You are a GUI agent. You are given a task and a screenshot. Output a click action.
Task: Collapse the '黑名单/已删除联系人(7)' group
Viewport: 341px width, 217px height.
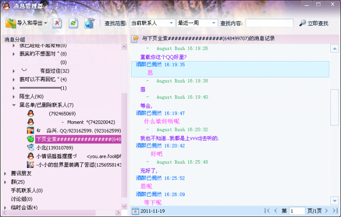pos(14,105)
